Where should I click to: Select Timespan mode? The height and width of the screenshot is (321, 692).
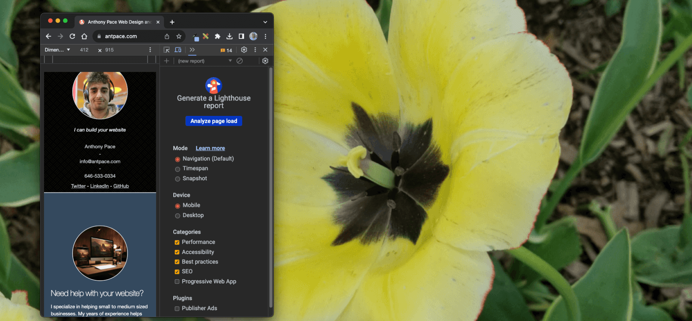177,169
